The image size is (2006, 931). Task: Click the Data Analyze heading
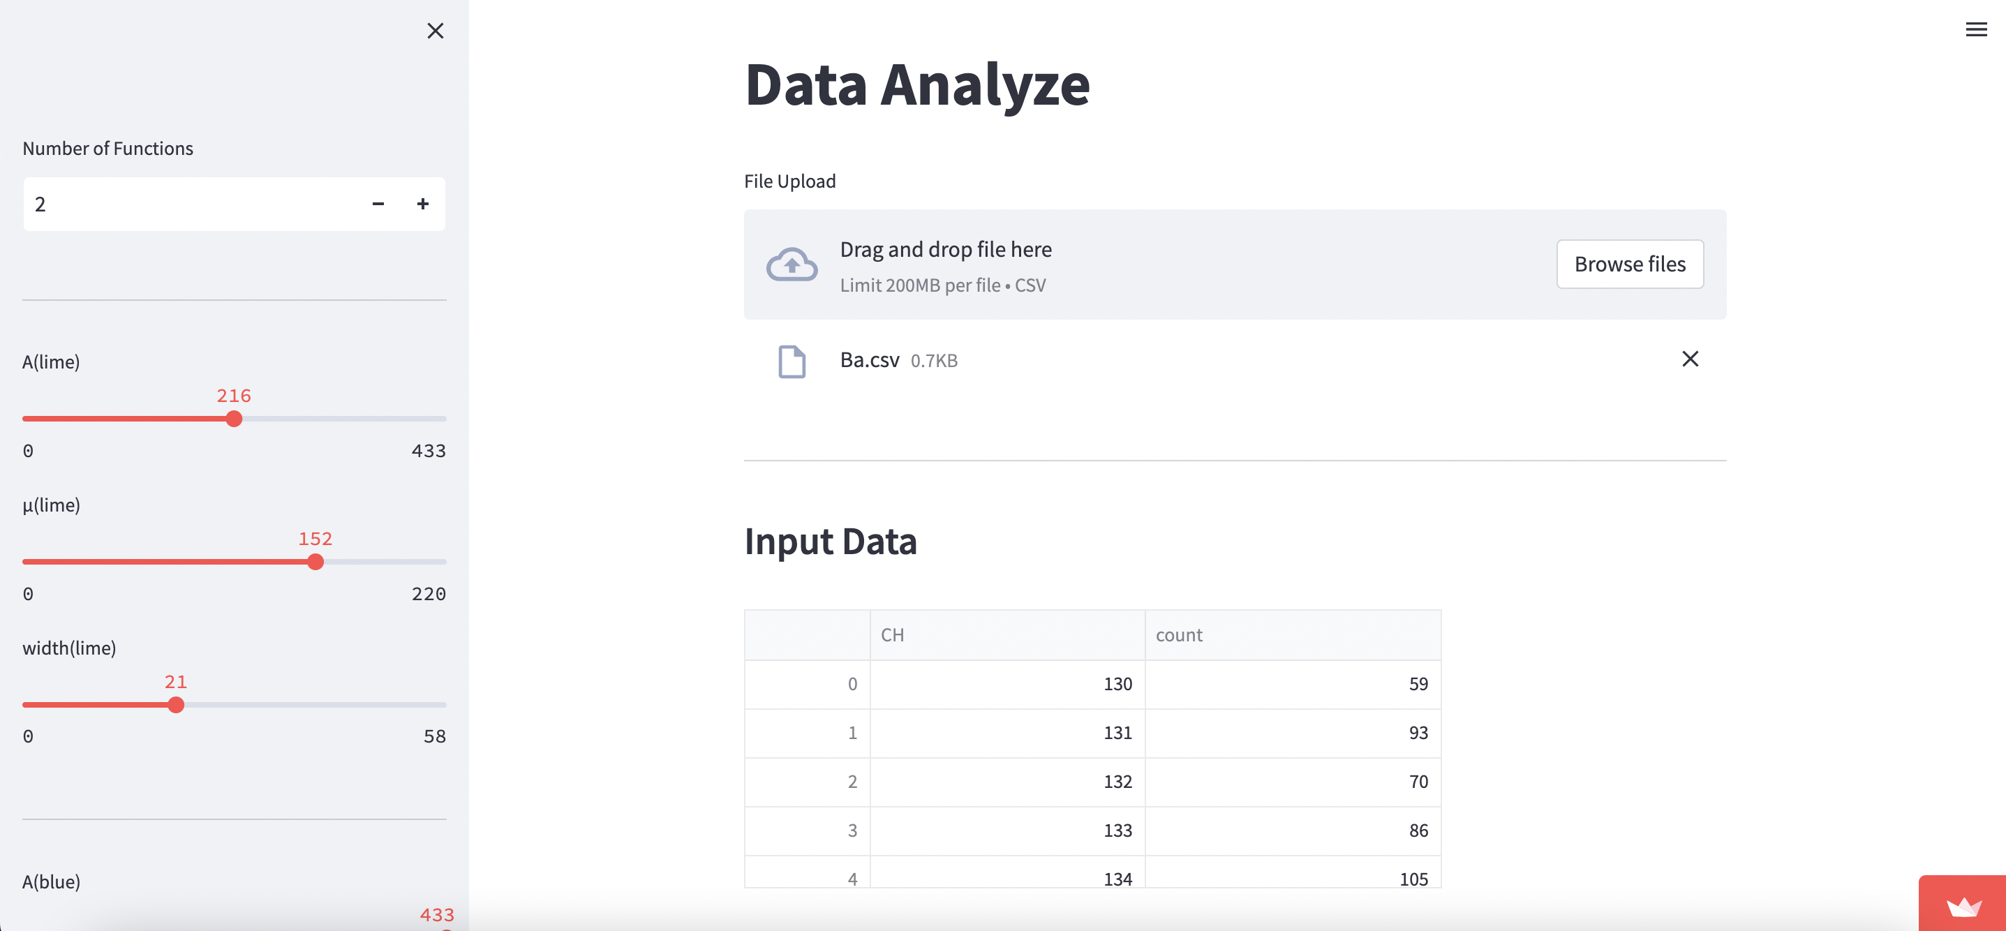[916, 86]
